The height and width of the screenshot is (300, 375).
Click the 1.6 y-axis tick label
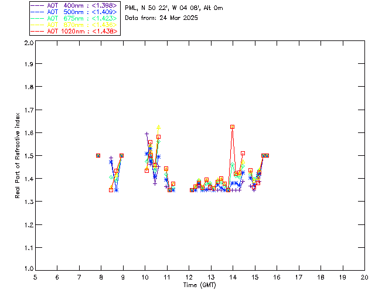point(29,133)
